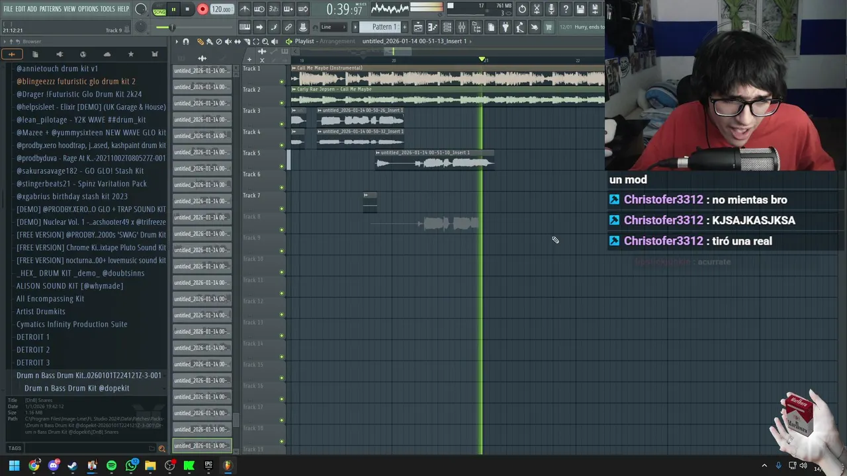This screenshot has width=847, height=476.
Task: Switch browser to plugins tab icon
Action: tap(60, 54)
